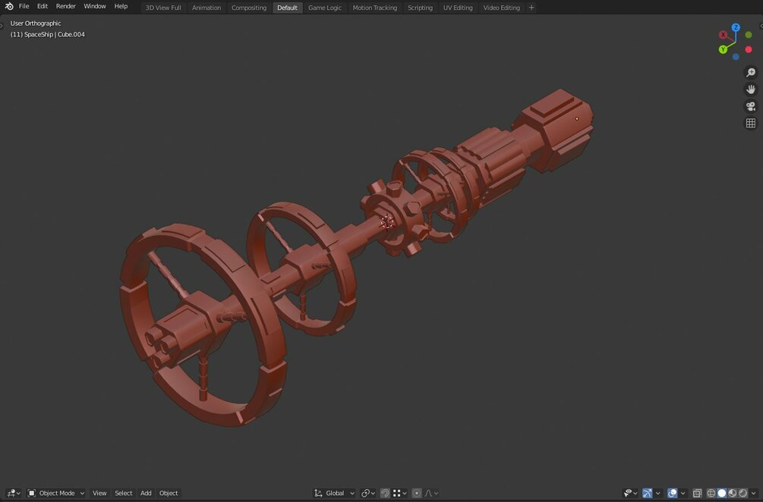Switch to the 3D View Full workspace tab
Screen dimensions: 763x502
tap(163, 8)
